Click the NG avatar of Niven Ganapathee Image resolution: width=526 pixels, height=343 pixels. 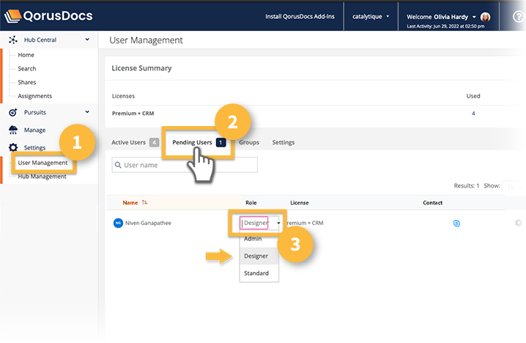point(118,223)
